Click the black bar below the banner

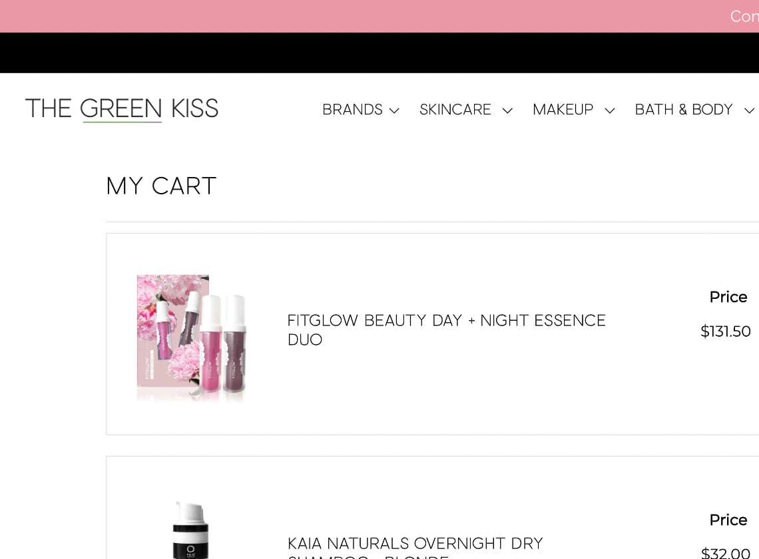coord(379,53)
